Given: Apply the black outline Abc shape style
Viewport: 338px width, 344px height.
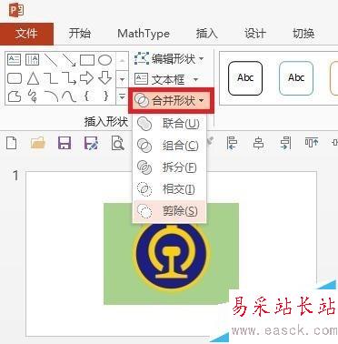Looking at the screenshot, I should point(245,78).
